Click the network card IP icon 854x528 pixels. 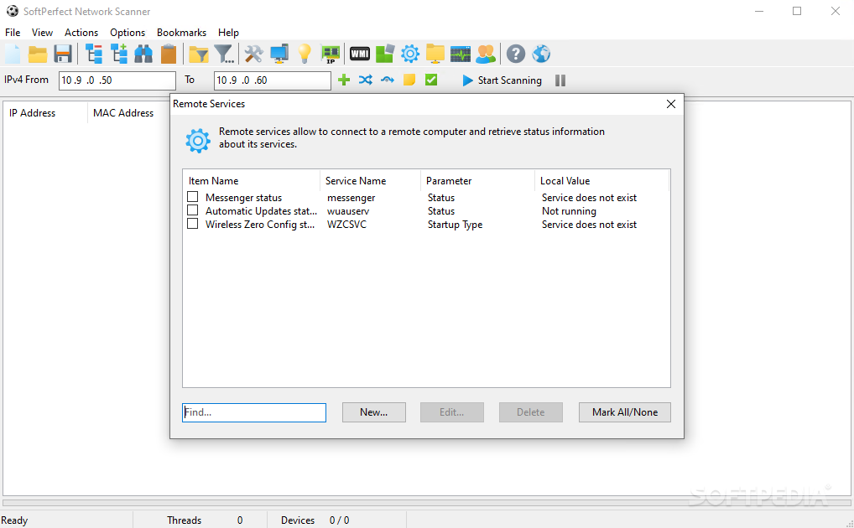tap(330, 54)
